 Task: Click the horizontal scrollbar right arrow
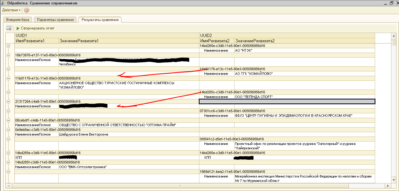click(x=388, y=186)
